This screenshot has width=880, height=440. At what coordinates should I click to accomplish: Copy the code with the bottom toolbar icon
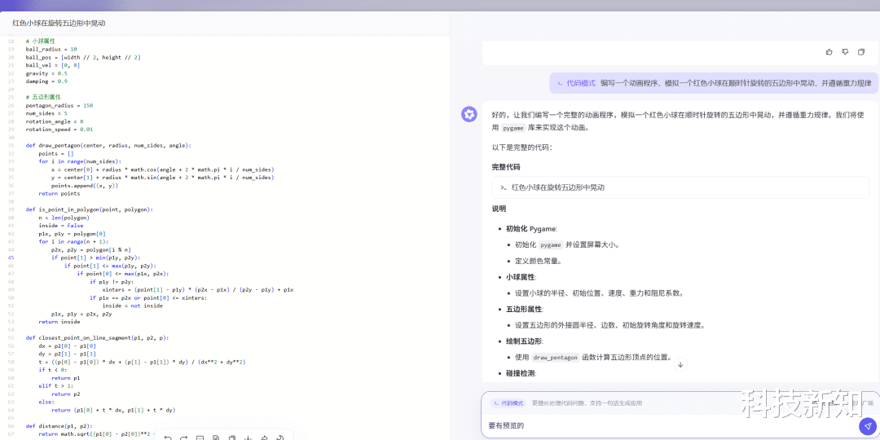231,438
